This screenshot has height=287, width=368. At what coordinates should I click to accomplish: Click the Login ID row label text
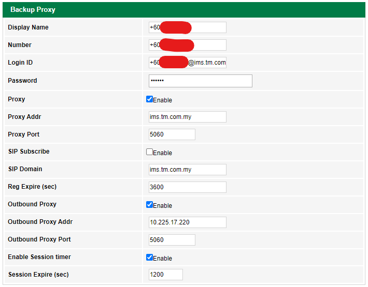tap(20, 63)
